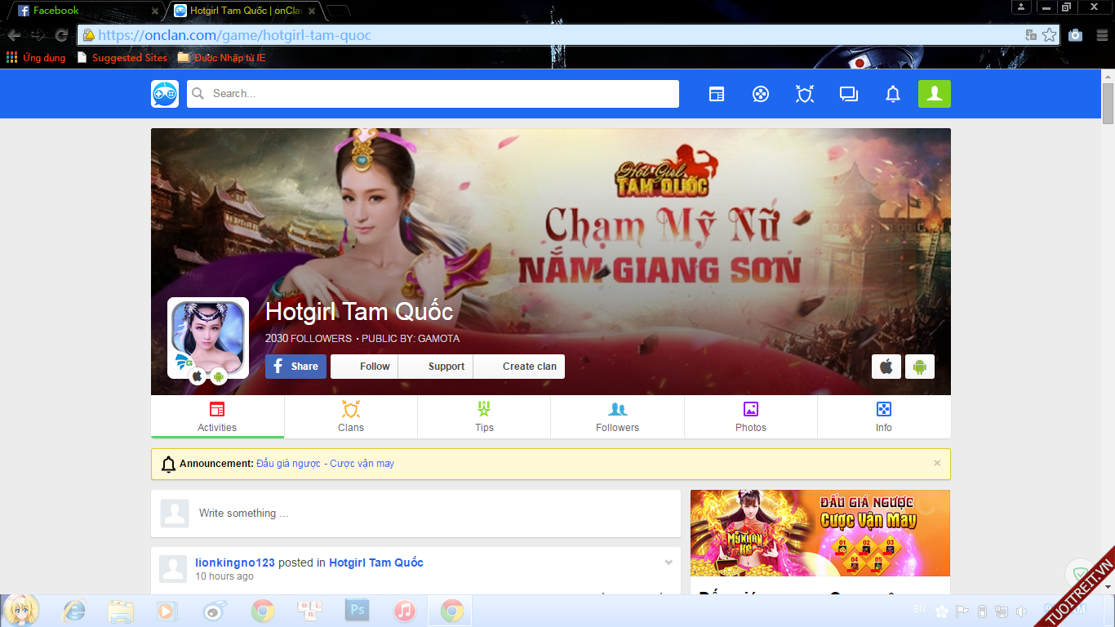
Task: Open the notifications bell icon
Action: coord(893,94)
